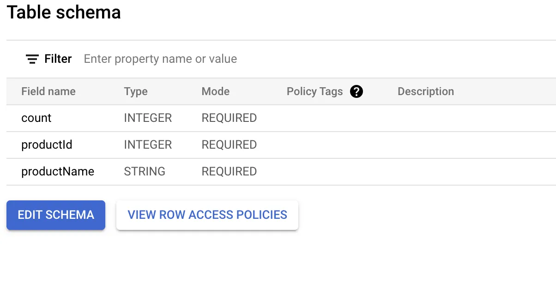The height and width of the screenshot is (289, 556).
Task: Click the Description column header
Action: (x=426, y=91)
